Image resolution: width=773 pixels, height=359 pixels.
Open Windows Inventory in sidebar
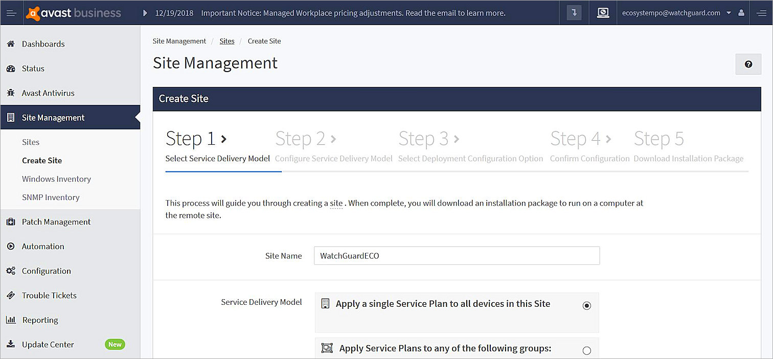[56, 179]
